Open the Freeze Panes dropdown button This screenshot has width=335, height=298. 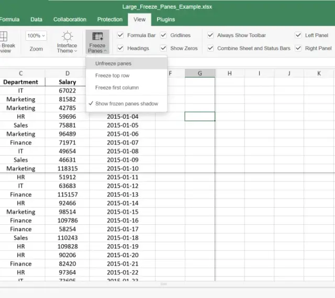pyautogui.click(x=97, y=42)
